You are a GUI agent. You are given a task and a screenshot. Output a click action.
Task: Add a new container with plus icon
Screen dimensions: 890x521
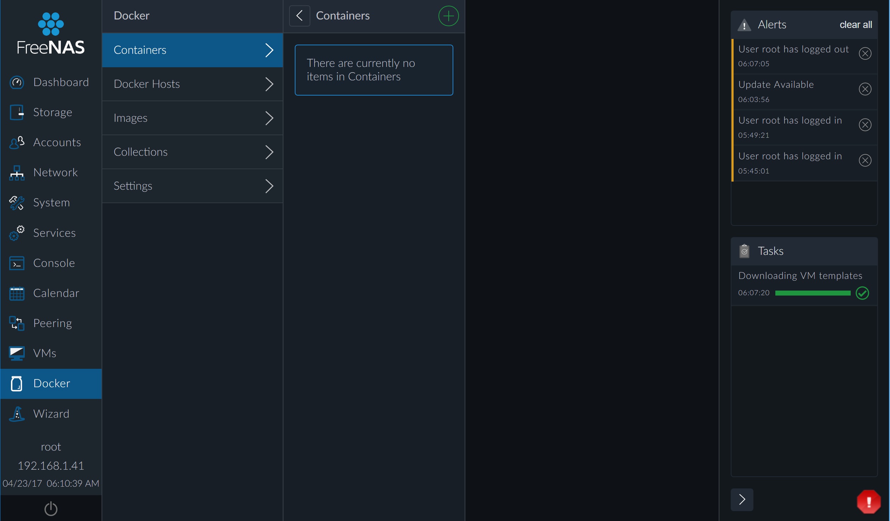[x=448, y=16]
